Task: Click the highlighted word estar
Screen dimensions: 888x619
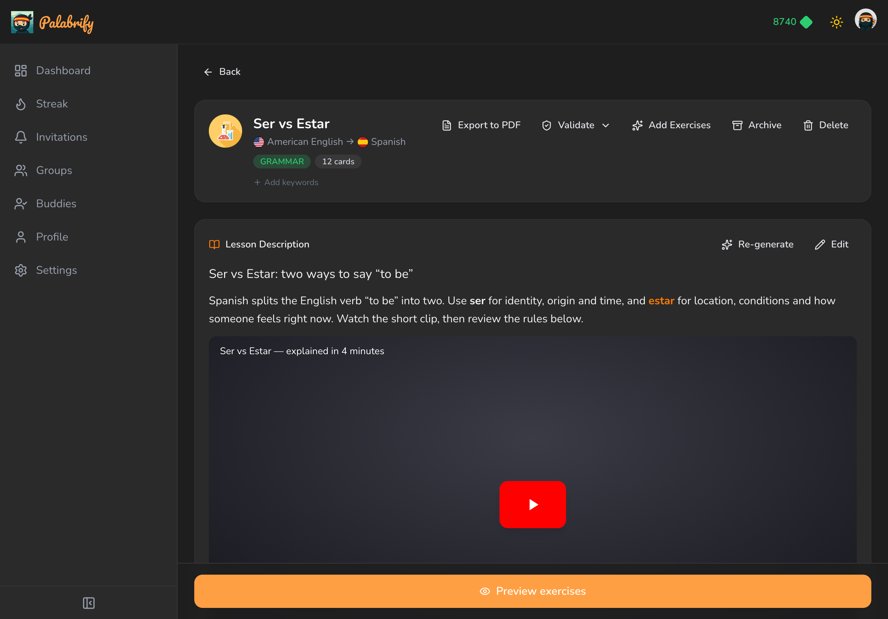Action: tap(661, 300)
